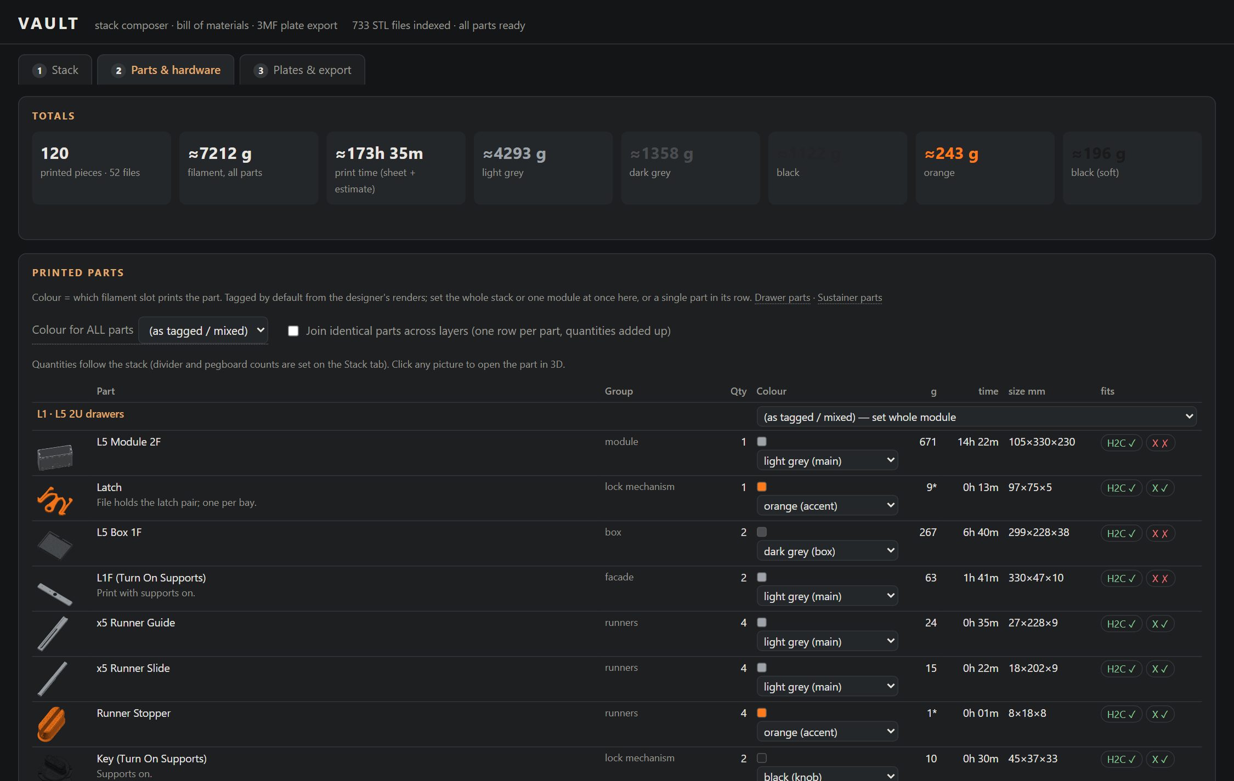Select the Parts & hardware tab
This screenshot has height=781, width=1234.
tap(166, 70)
